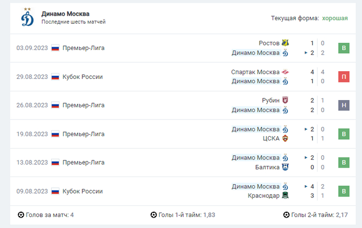Select Премьер-Лига on 26.08.2023 row

pyautogui.click(x=83, y=105)
